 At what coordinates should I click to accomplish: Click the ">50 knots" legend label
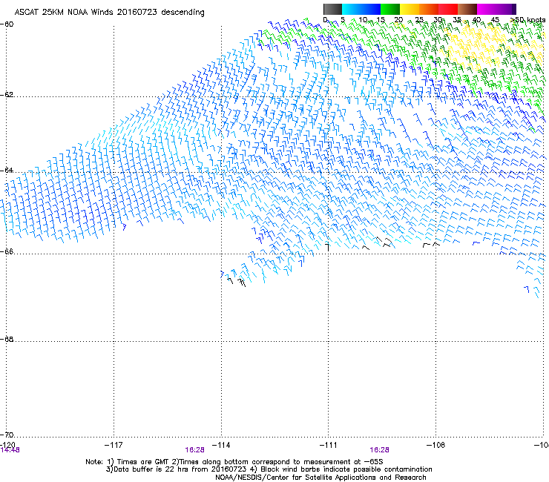pos(527,19)
